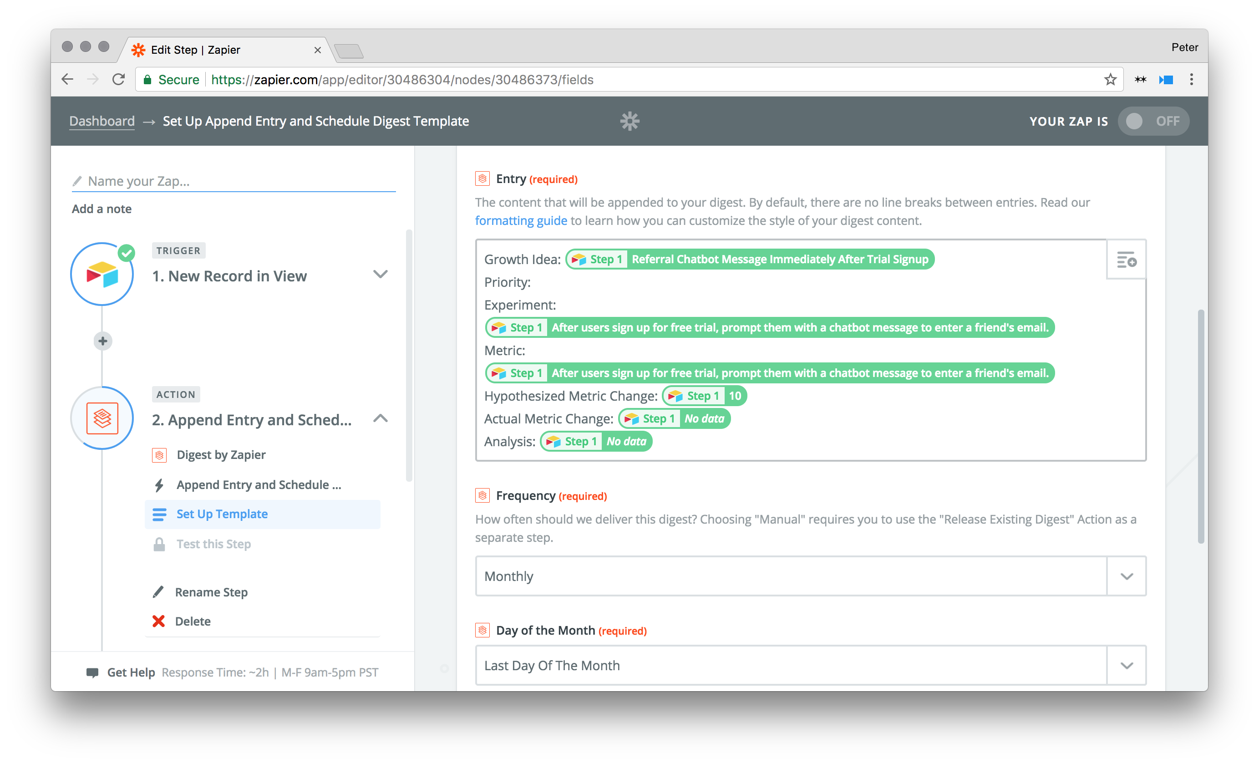This screenshot has height=764, width=1259.
Task: Click the Hypothesized Metric Change pill showing 10
Action: tap(704, 396)
